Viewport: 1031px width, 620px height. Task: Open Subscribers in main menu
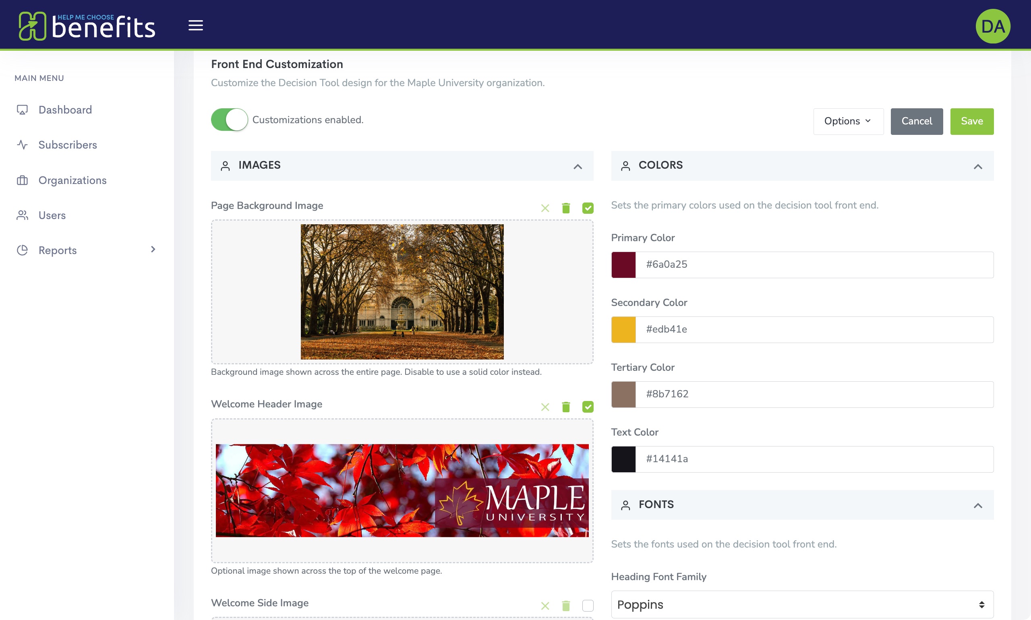[x=68, y=145]
